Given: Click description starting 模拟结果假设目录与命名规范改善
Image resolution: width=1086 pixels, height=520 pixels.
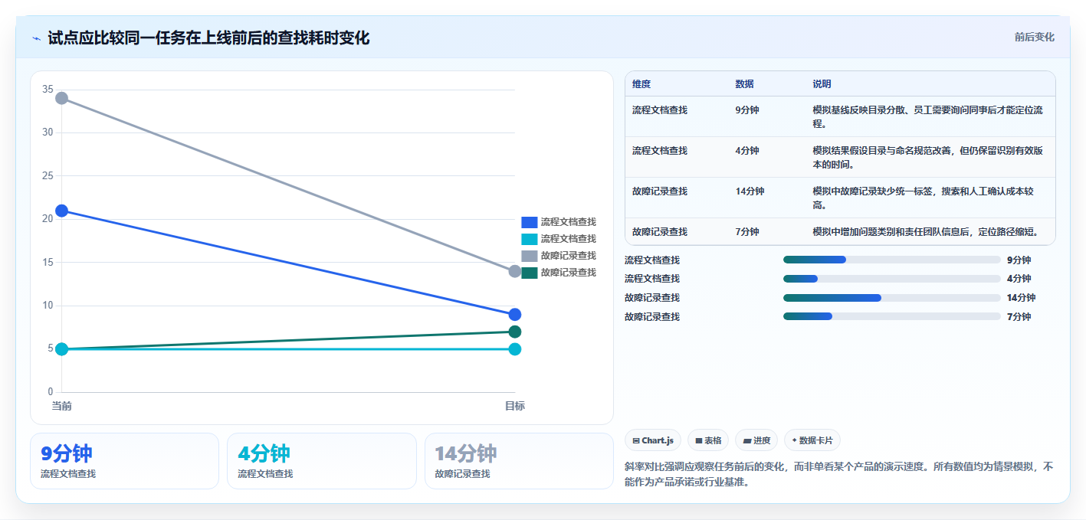Looking at the screenshot, I should pyautogui.click(x=927, y=158).
